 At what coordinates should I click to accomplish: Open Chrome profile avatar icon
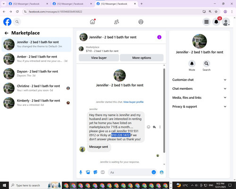pyautogui.click(x=225, y=11)
